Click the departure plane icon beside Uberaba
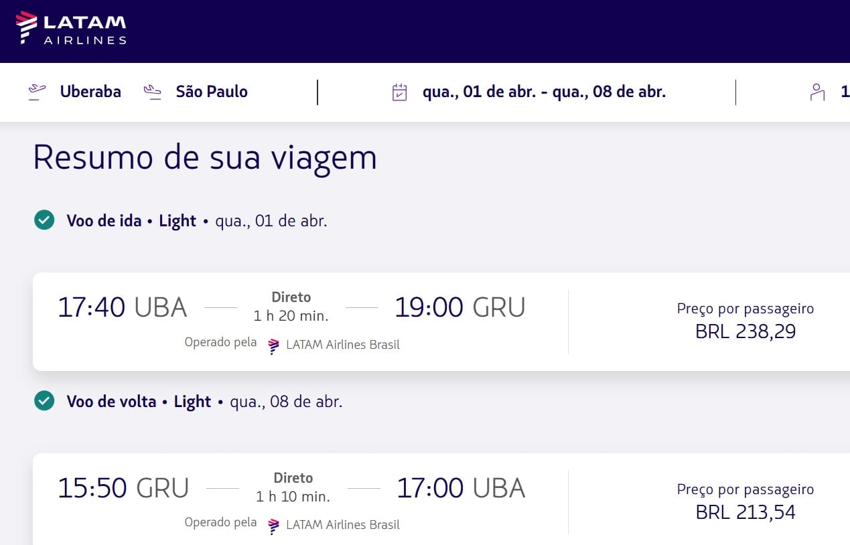Screen dimensions: 850x545 [x=38, y=92]
